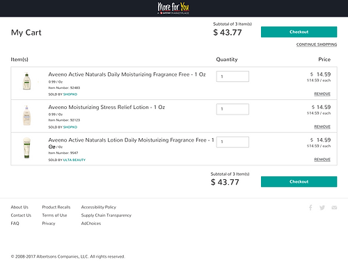Image resolution: width=348 pixels, height=266 pixels.
Task: Open thumbnail of Aveeno Daily Moisturizing pump bottle
Action: [x=26, y=81]
